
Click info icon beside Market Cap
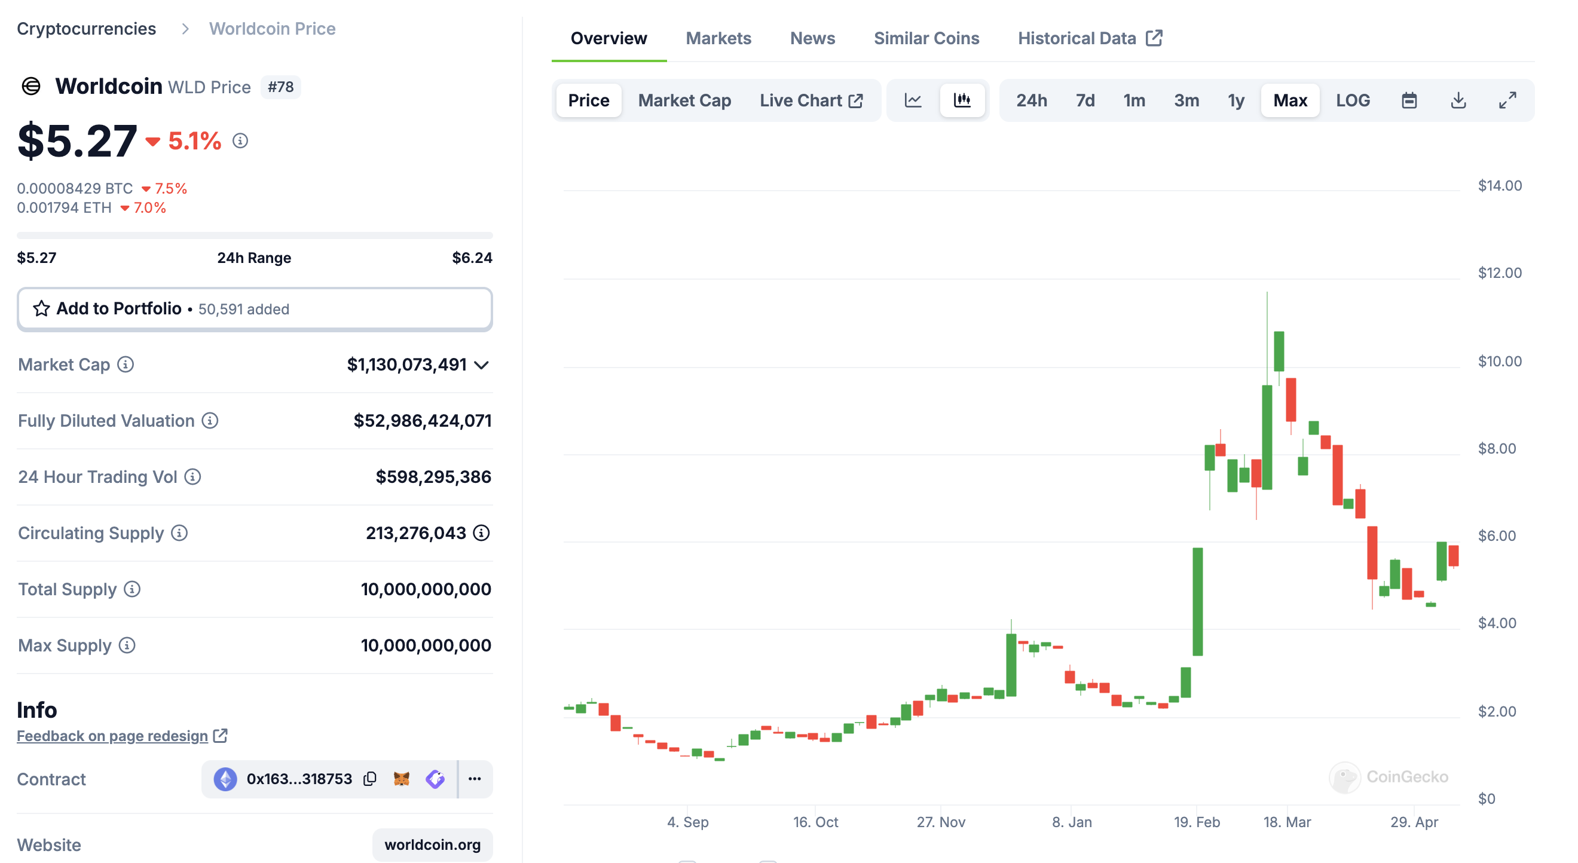(x=126, y=365)
